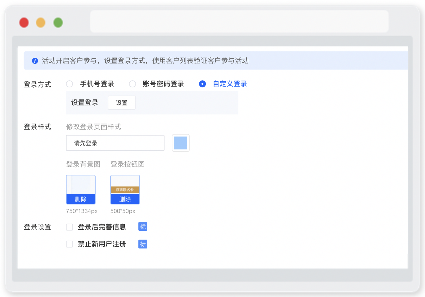Click the 登录按钮图 heading text
The width and height of the screenshot is (425, 297).
(x=128, y=164)
